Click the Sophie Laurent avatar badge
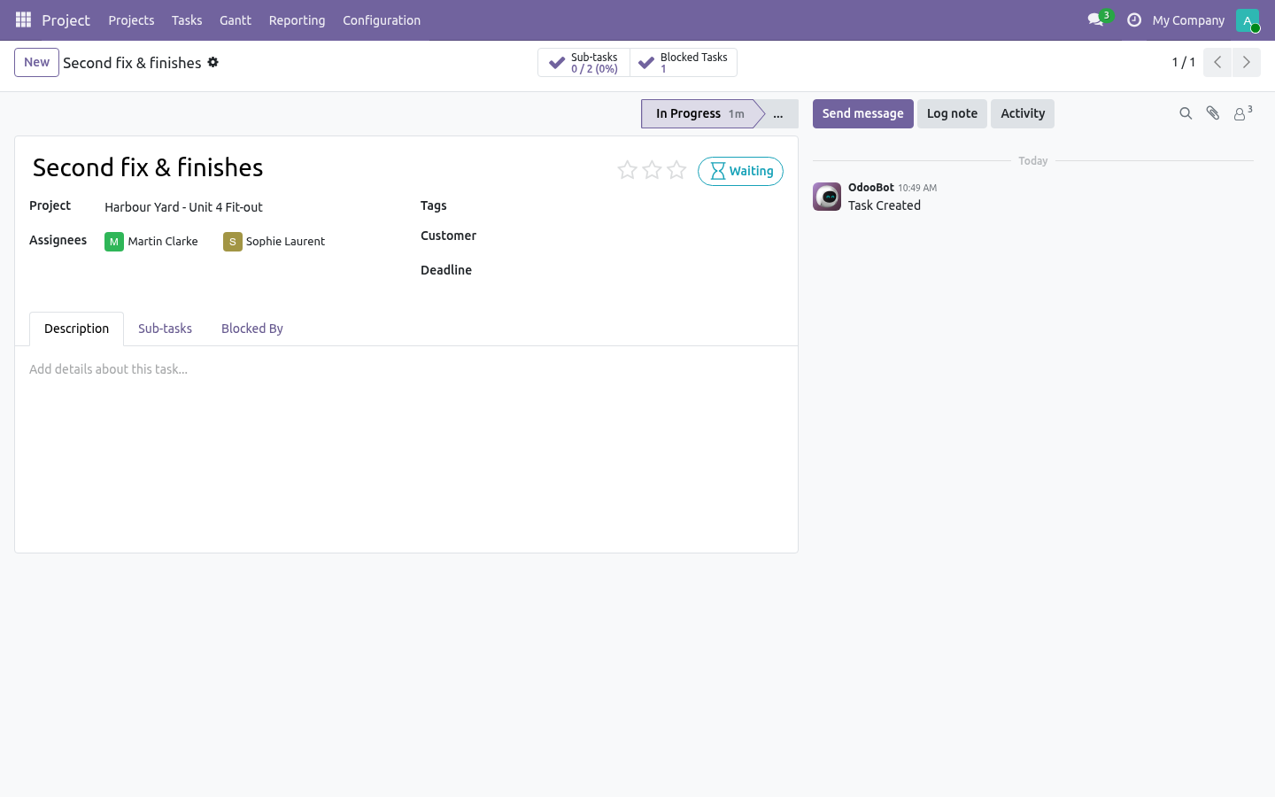1275x797 pixels. pos(233,242)
